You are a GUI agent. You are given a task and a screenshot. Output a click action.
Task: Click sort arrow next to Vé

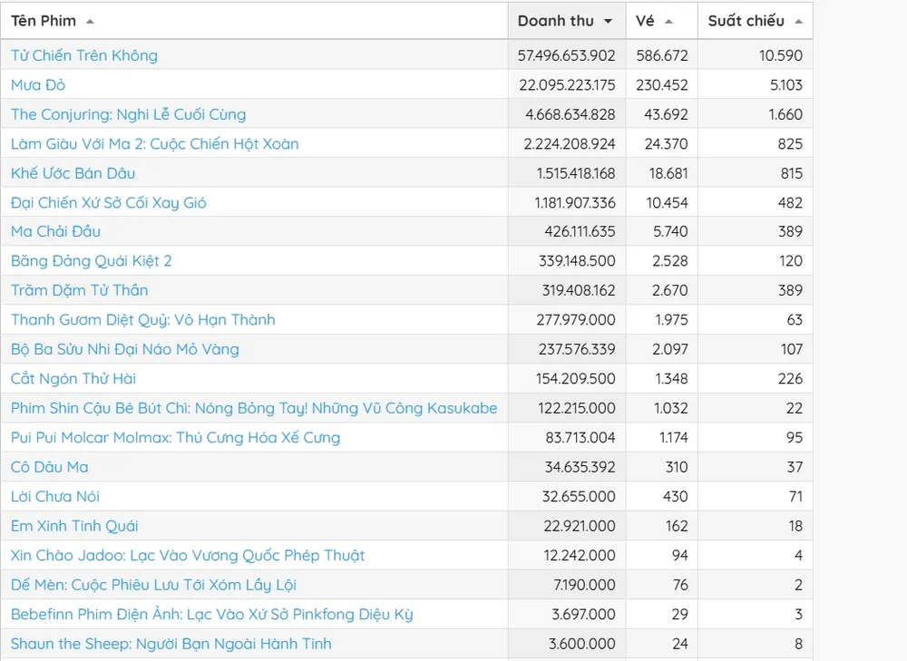(668, 21)
